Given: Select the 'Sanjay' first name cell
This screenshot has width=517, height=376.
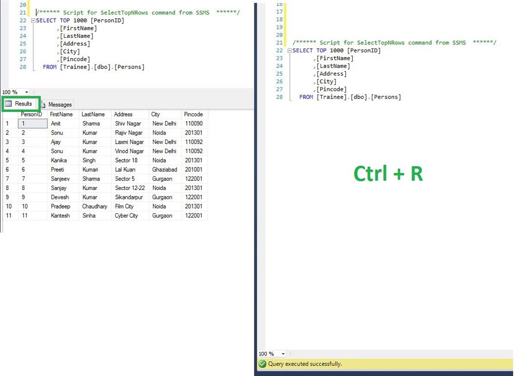Looking at the screenshot, I should (x=63, y=188).
